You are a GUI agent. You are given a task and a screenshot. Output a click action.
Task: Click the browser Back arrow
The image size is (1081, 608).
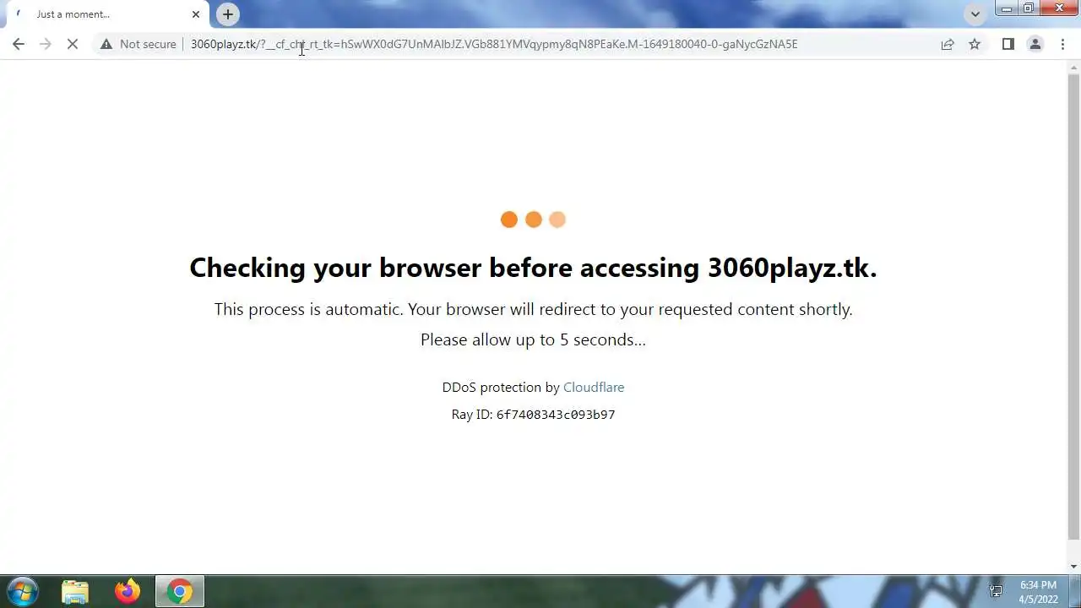point(19,44)
